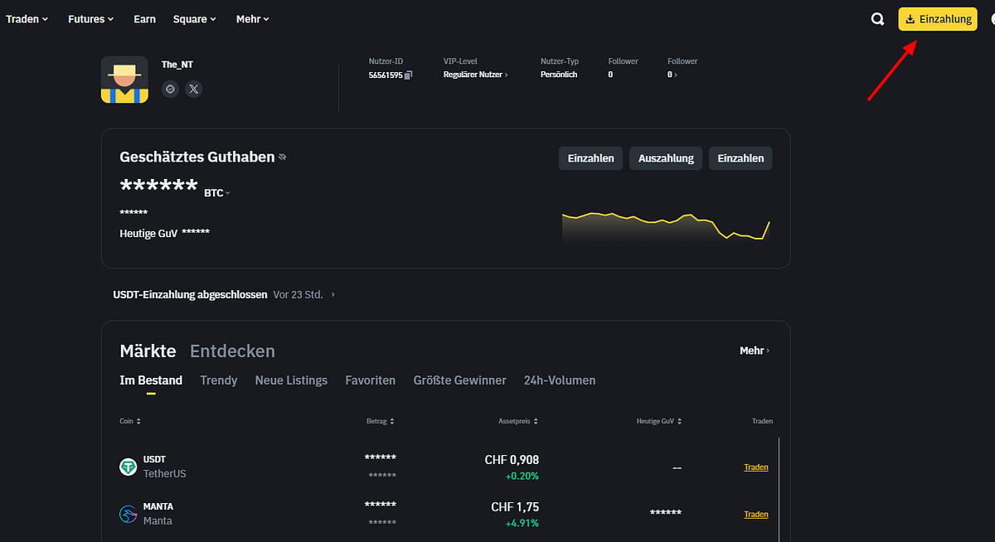Open the Traden navigation dropdown
Screen dimensions: 995x542
(x=27, y=18)
